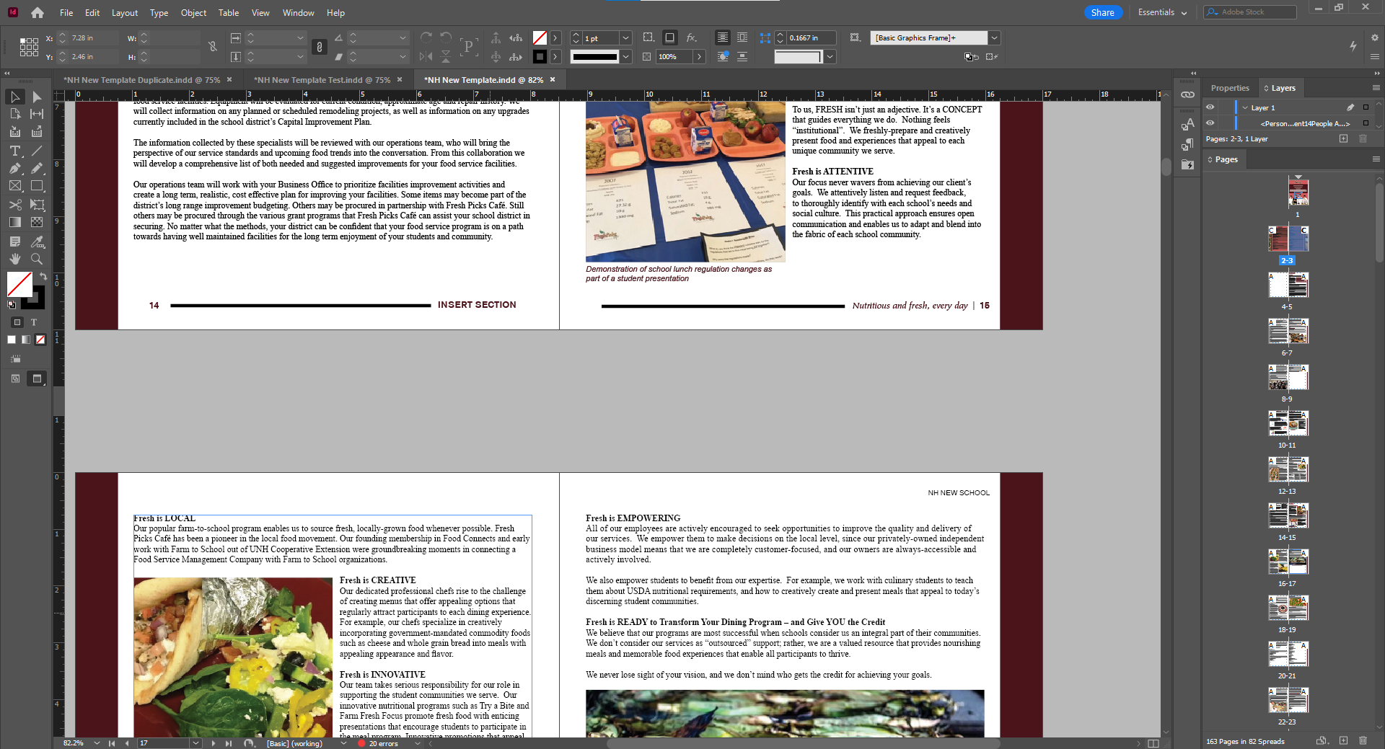Choose the Gap tool
The image size is (1385, 749).
(x=37, y=114)
